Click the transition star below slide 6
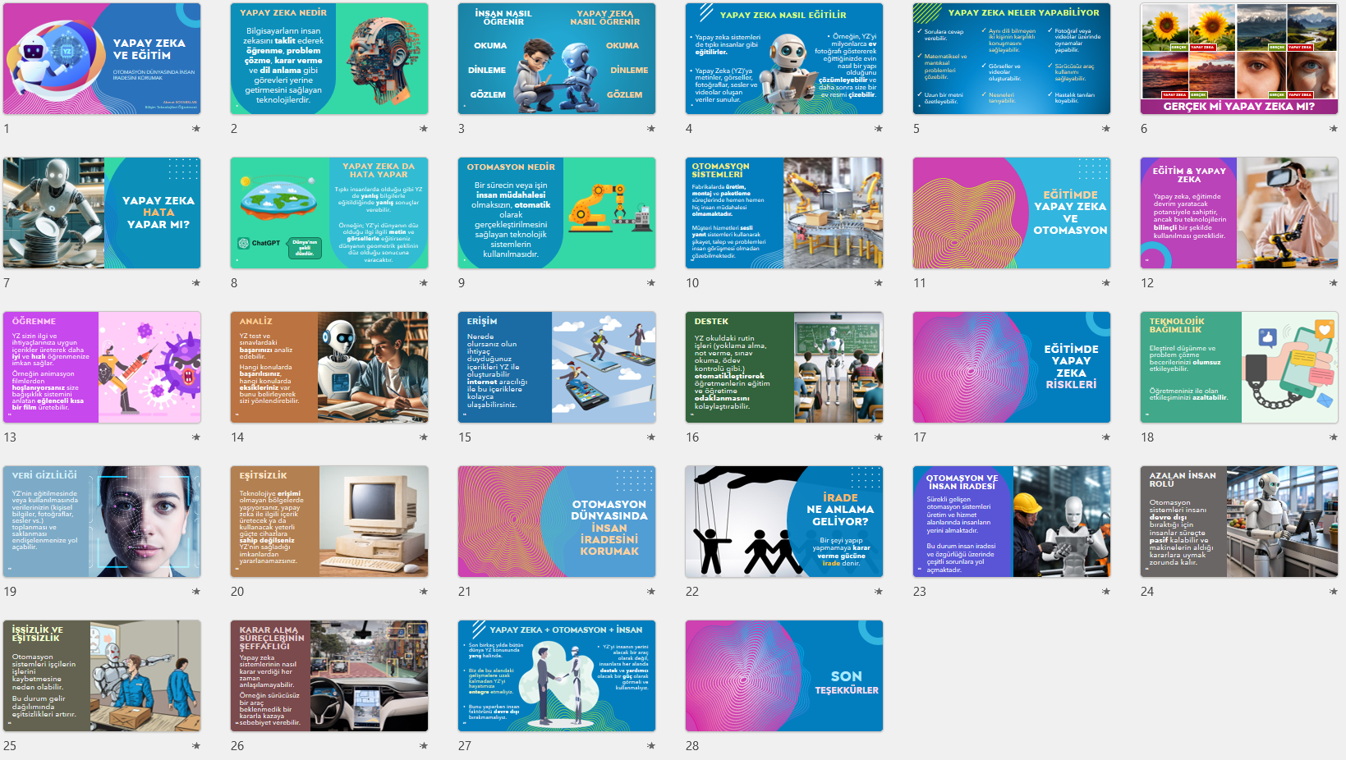The width and height of the screenshot is (1346, 760). pyautogui.click(x=1333, y=129)
